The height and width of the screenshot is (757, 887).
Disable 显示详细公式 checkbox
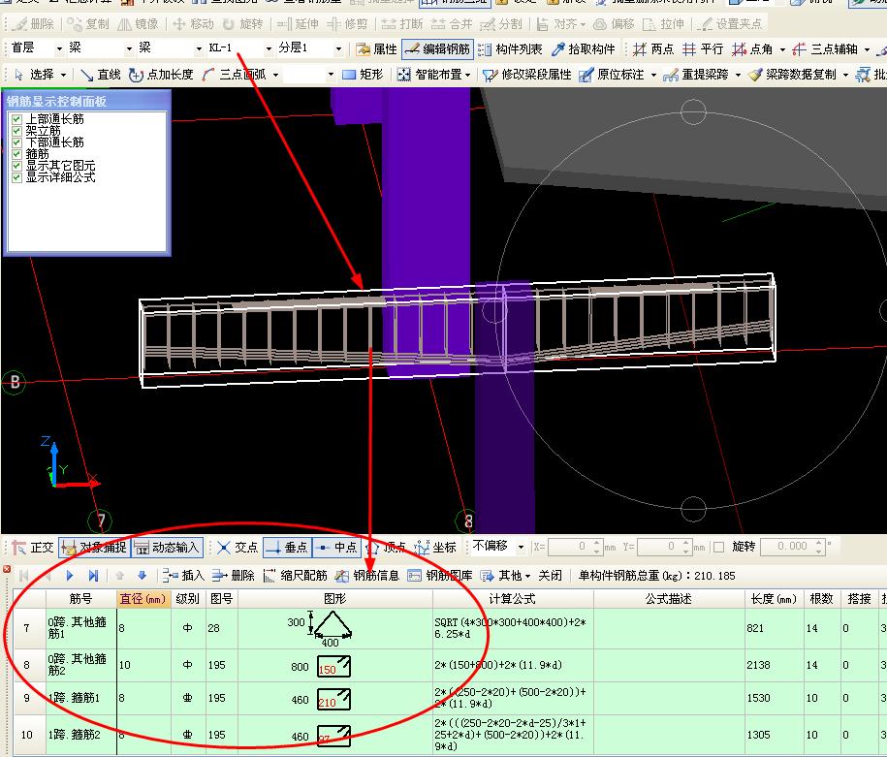point(16,177)
